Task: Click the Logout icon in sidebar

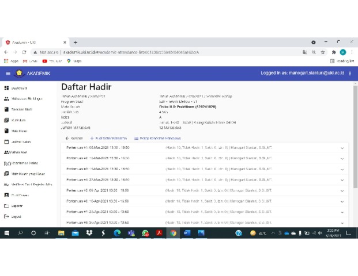Action: pyautogui.click(x=7, y=217)
